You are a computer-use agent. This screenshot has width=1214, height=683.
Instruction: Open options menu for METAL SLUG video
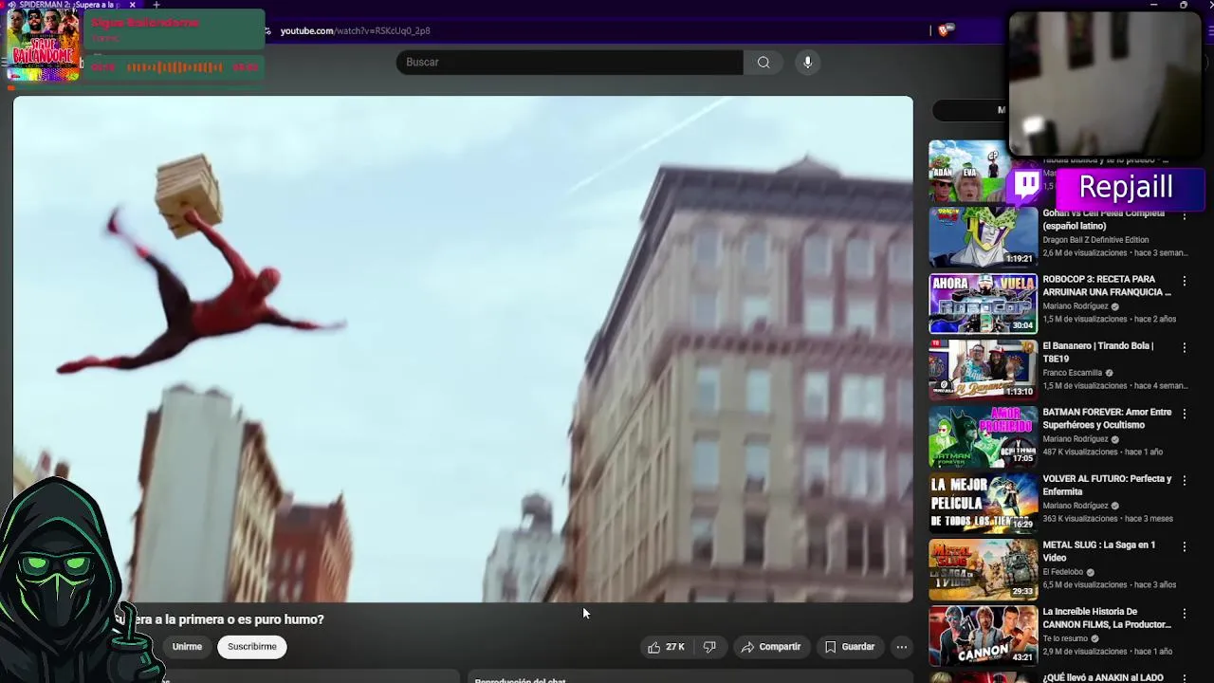1185,547
